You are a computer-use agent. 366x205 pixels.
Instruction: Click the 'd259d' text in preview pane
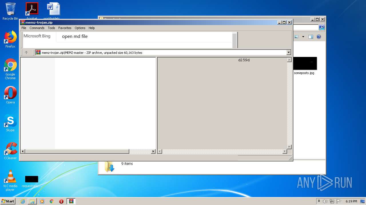point(244,60)
